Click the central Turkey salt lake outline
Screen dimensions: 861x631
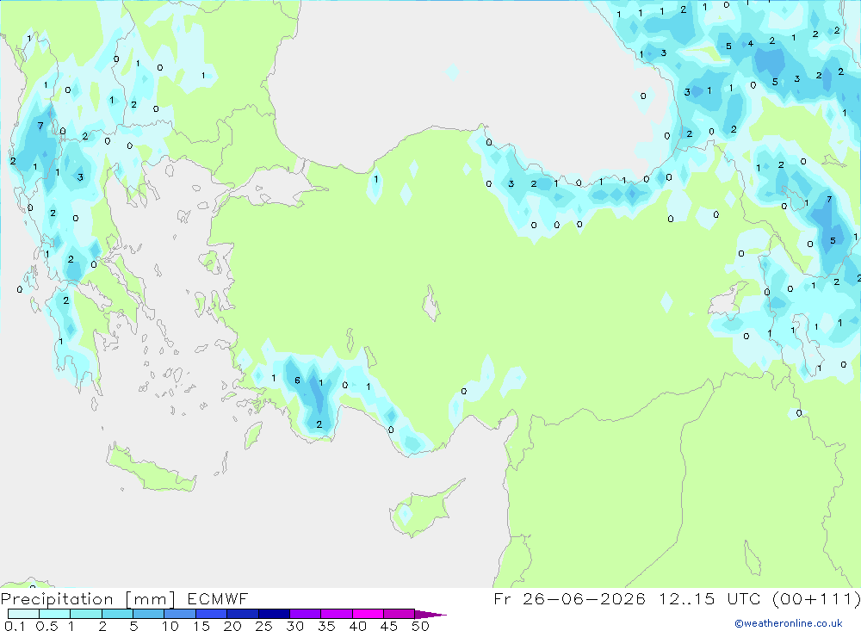click(x=431, y=303)
